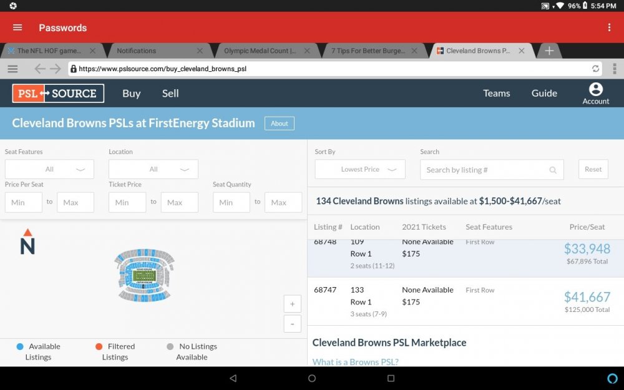Image resolution: width=624 pixels, height=390 pixels.
Task: Click the PSL Source logo
Action: (58, 93)
